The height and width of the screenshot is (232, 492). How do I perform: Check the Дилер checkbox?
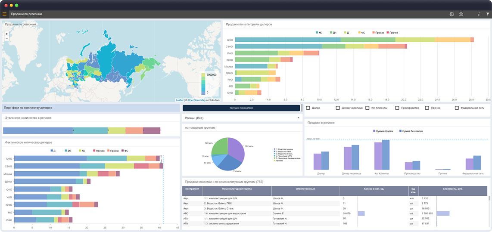tap(308, 108)
